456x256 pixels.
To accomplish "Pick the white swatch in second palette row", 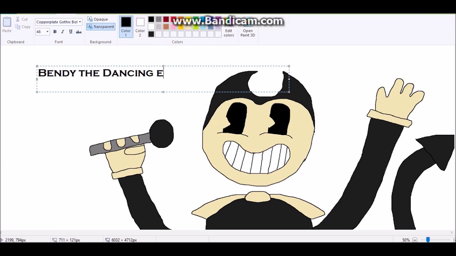I will (151, 27).
